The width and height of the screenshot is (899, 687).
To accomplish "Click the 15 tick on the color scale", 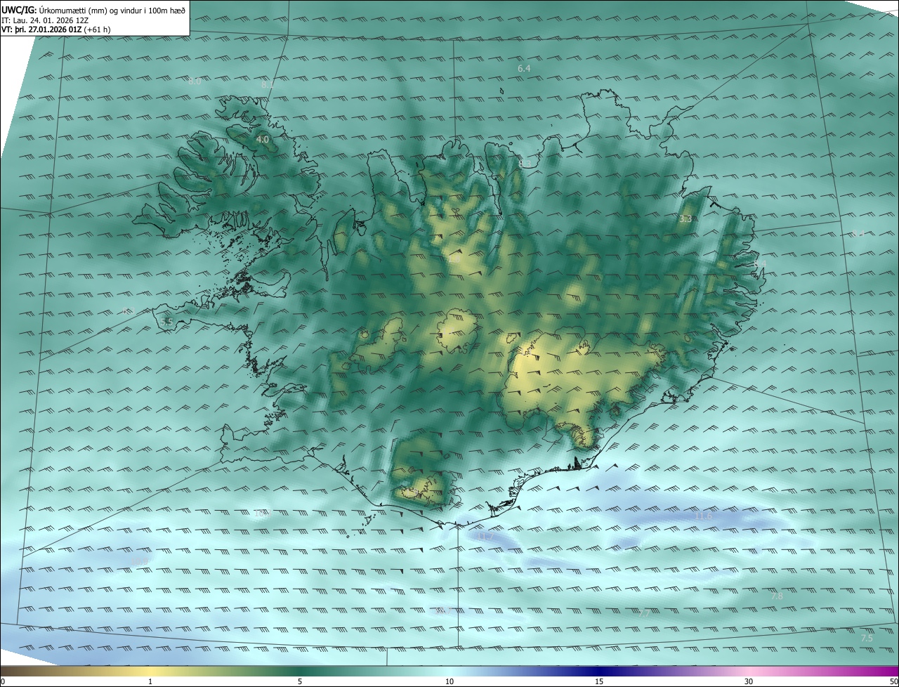I will pos(599,681).
